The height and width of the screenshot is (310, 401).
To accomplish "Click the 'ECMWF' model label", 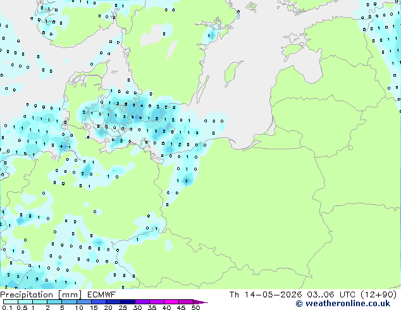I will (102, 295).
